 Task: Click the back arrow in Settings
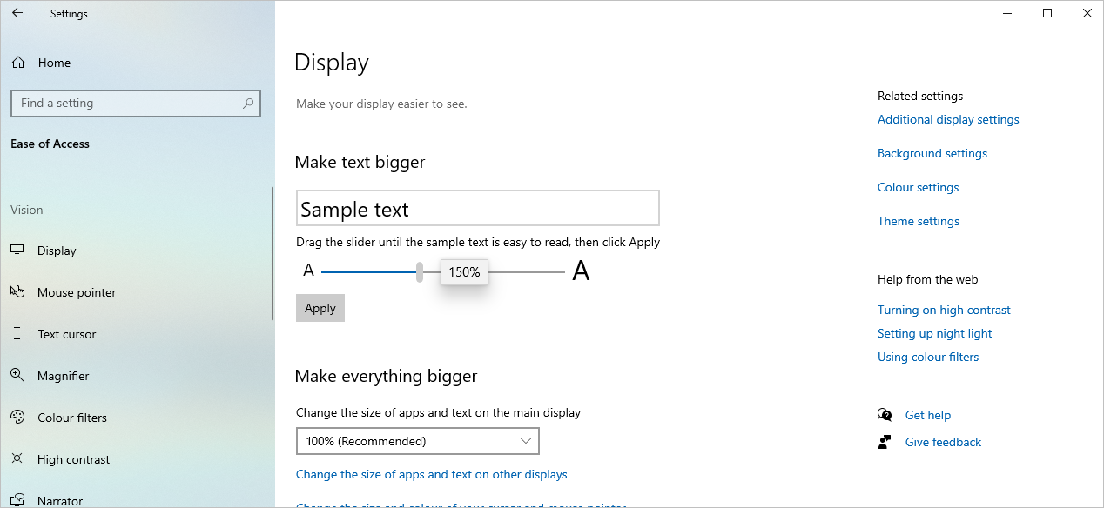(x=17, y=13)
